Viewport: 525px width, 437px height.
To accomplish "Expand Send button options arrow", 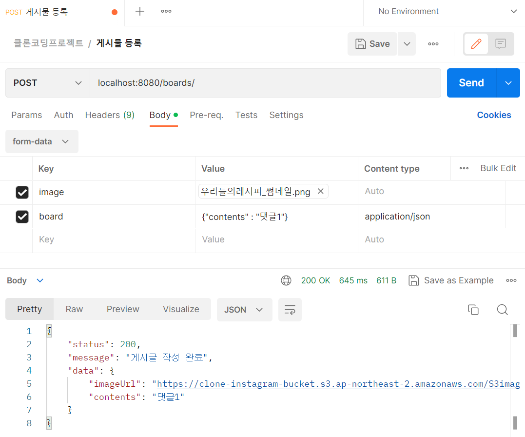I will click(x=508, y=83).
